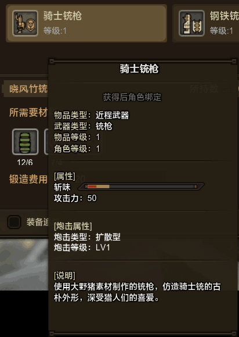Select the 钢铁铳 weapon icon
This screenshot has width=239, height=337.
(191, 23)
